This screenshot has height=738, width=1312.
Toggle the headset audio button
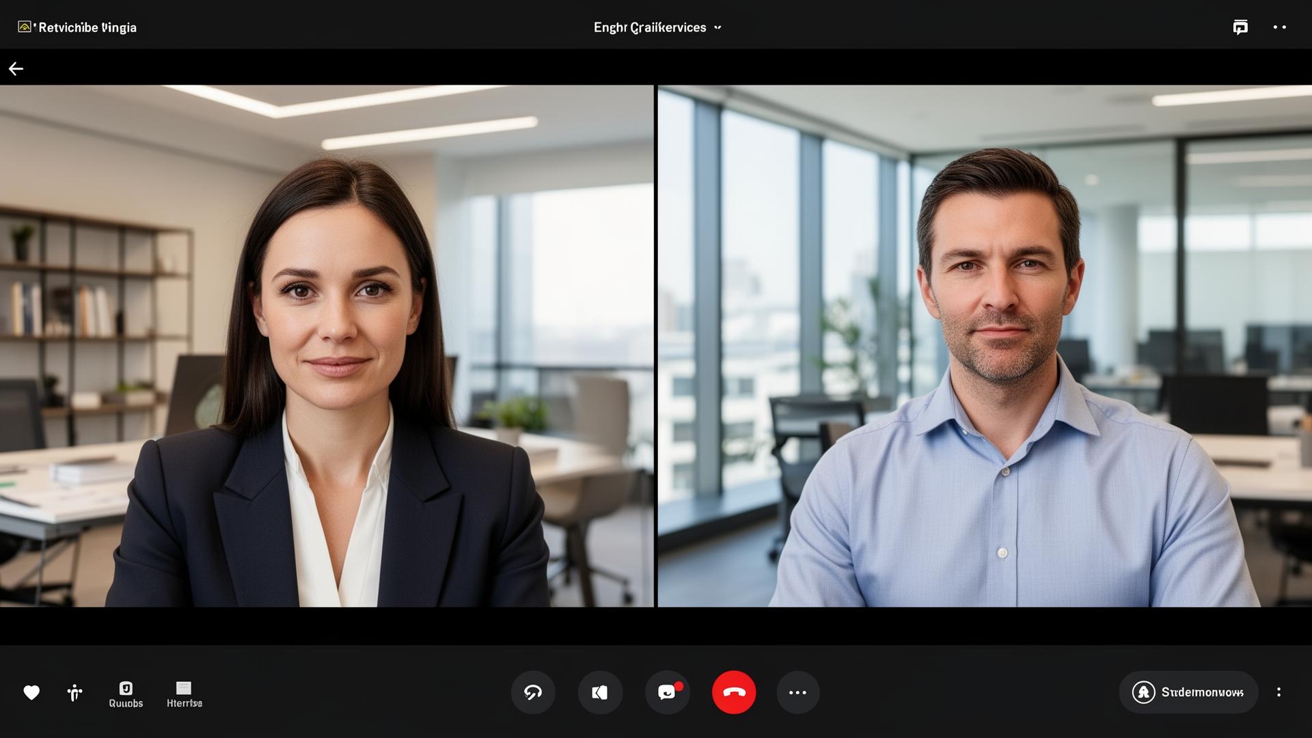pos(533,692)
